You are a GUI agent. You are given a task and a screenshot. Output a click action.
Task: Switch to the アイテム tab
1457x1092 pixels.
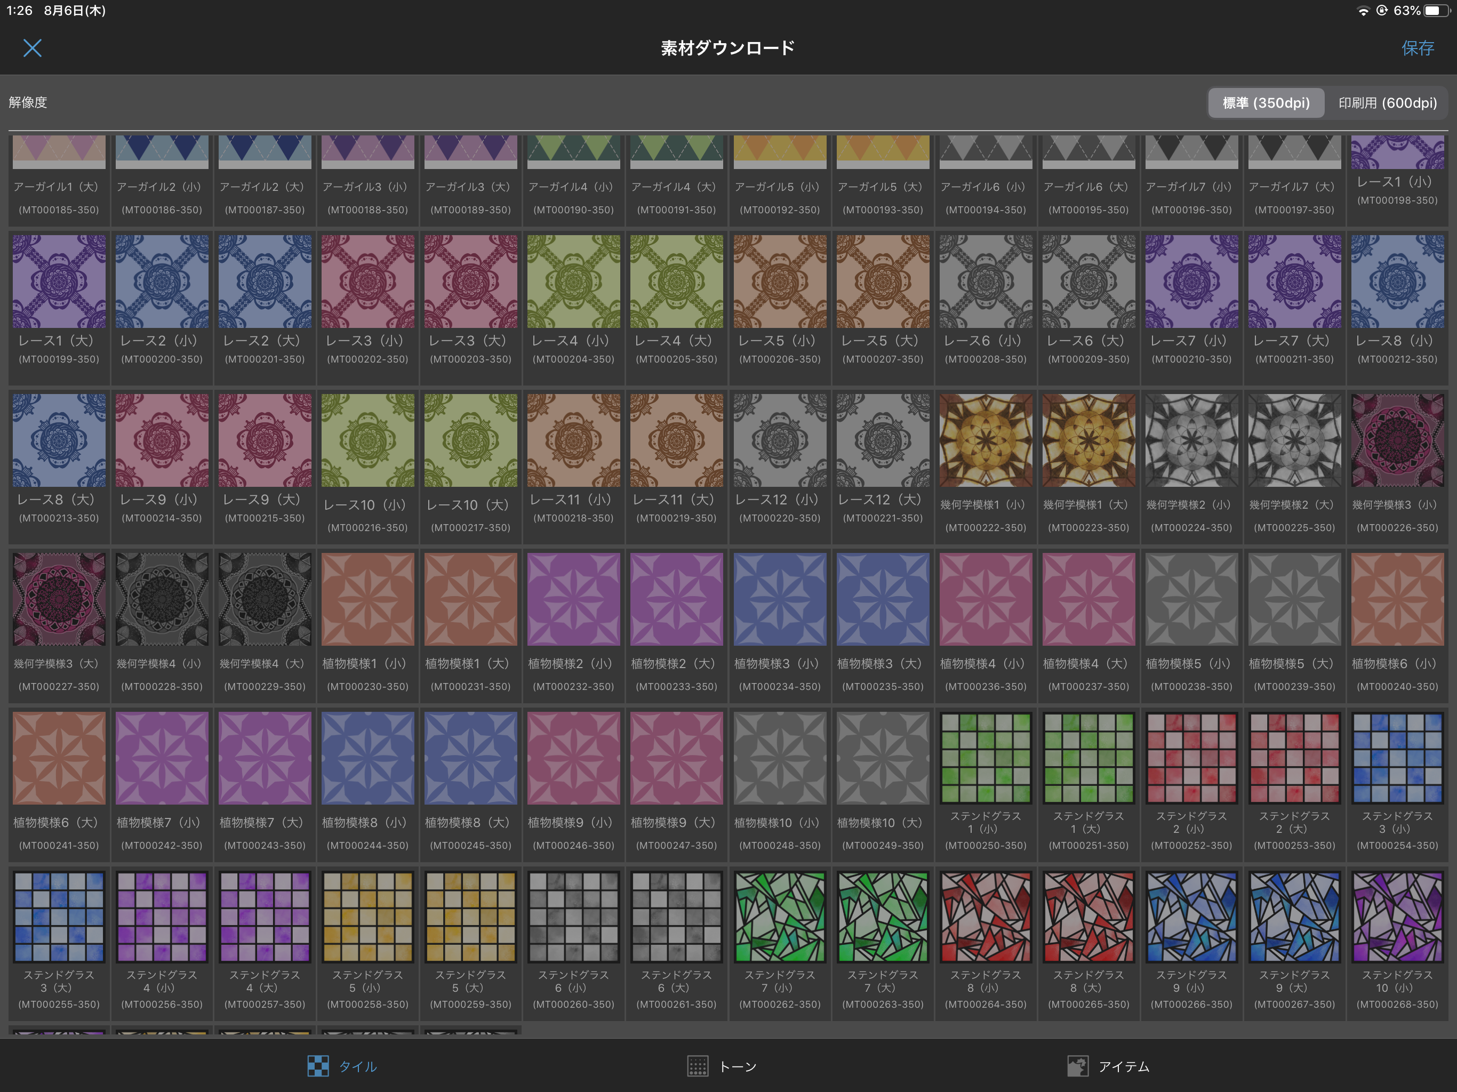pyautogui.click(x=1109, y=1066)
